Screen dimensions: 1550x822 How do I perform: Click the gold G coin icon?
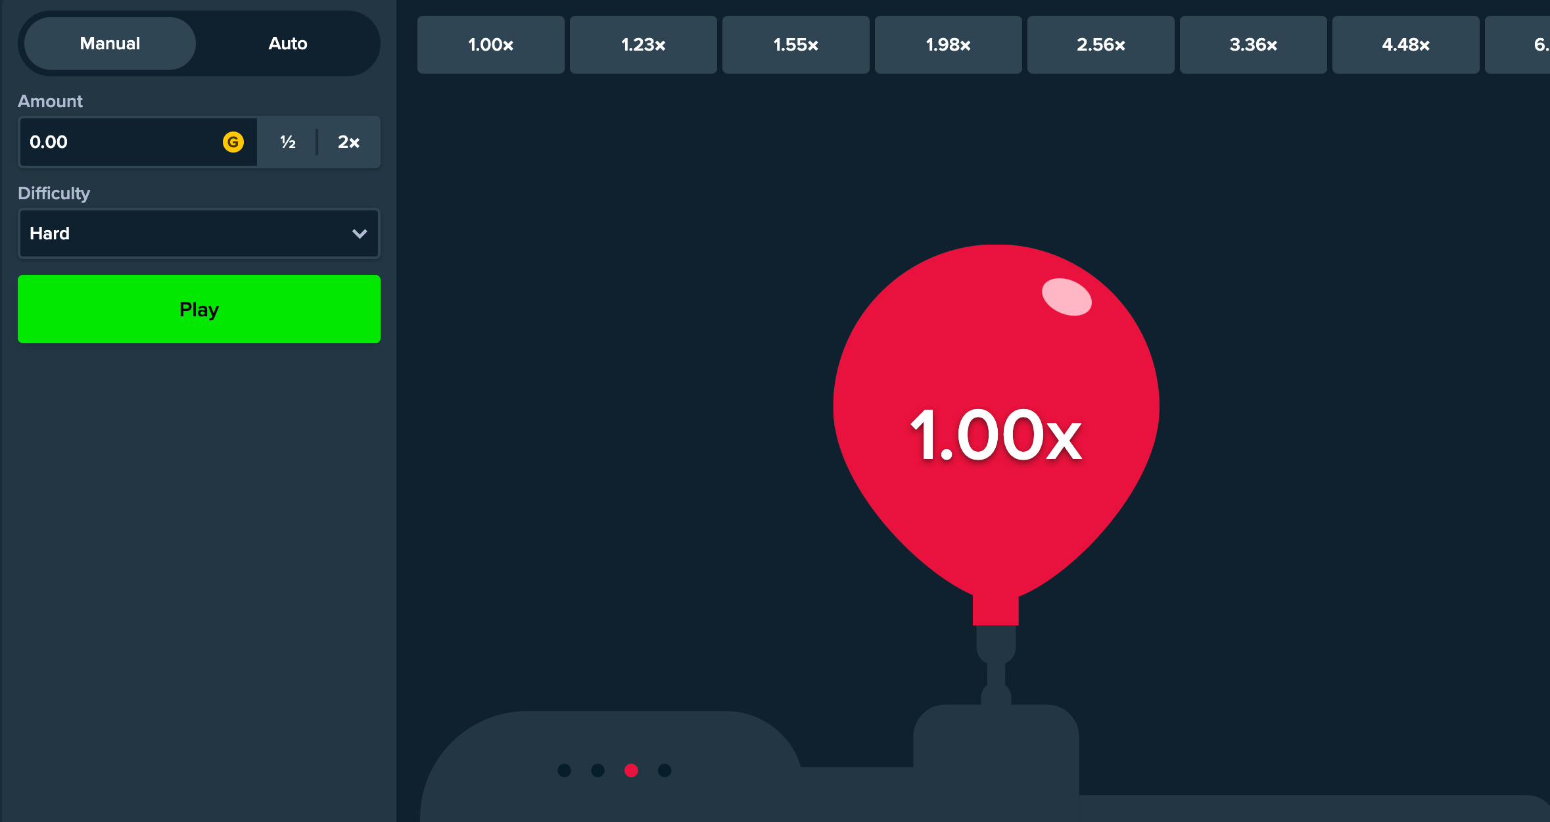(233, 142)
